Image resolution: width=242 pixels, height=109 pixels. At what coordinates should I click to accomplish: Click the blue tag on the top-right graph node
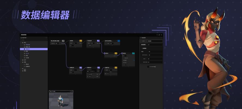(119, 41)
